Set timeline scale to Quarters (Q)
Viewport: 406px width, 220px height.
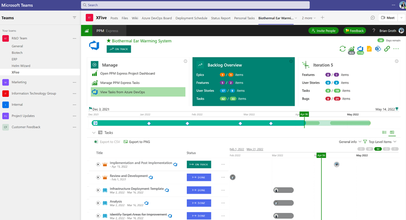[386, 149]
